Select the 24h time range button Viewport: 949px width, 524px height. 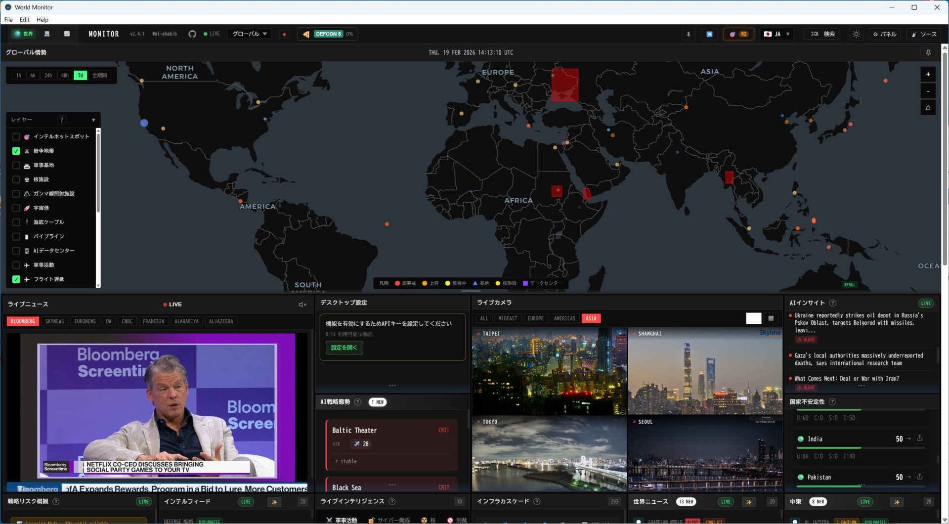click(48, 76)
